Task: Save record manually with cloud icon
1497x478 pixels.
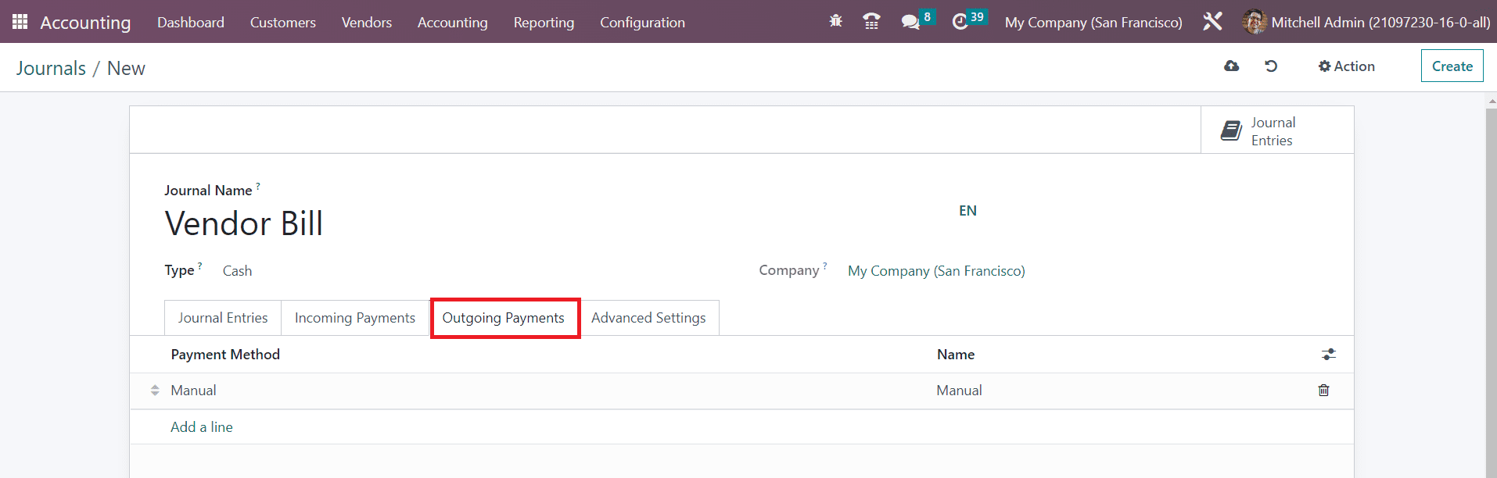Action: click(1231, 66)
